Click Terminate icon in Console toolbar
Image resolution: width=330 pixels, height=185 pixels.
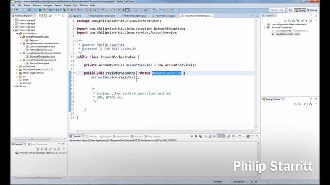[192, 136]
